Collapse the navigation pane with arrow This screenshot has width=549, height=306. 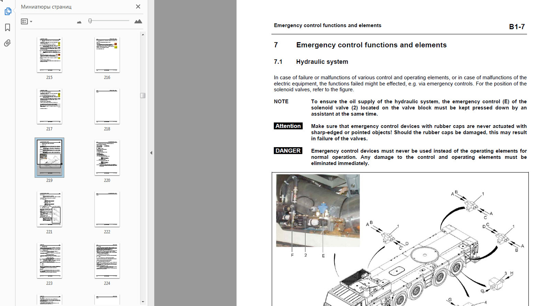tap(151, 153)
